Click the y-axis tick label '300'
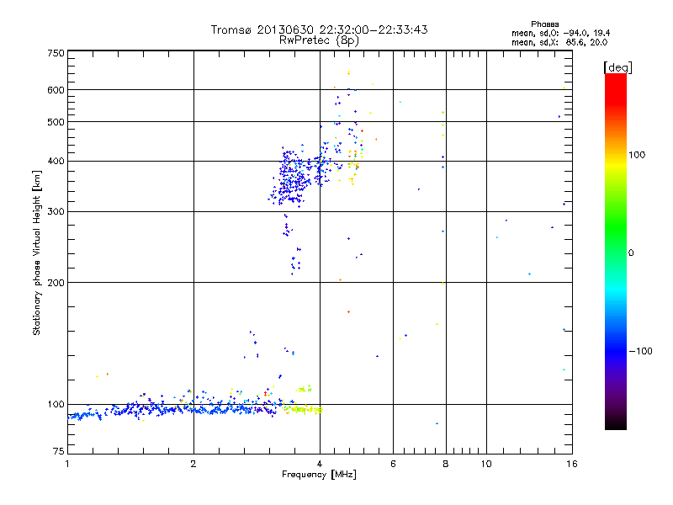This screenshot has width=673, height=505. [x=56, y=212]
